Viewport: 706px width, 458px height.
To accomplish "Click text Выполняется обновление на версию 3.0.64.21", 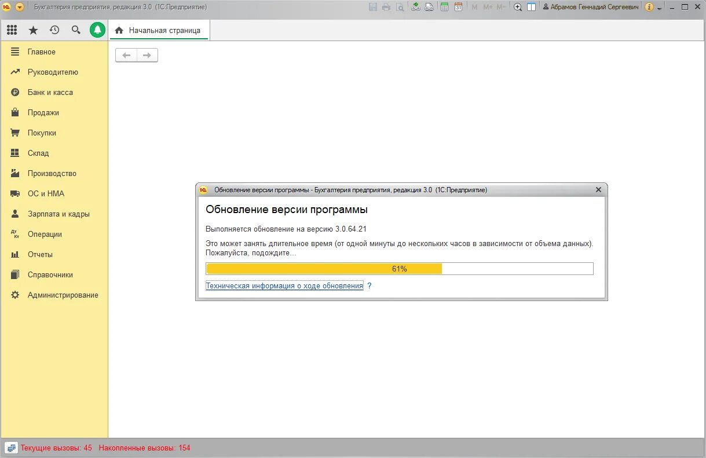I will [286, 229].
